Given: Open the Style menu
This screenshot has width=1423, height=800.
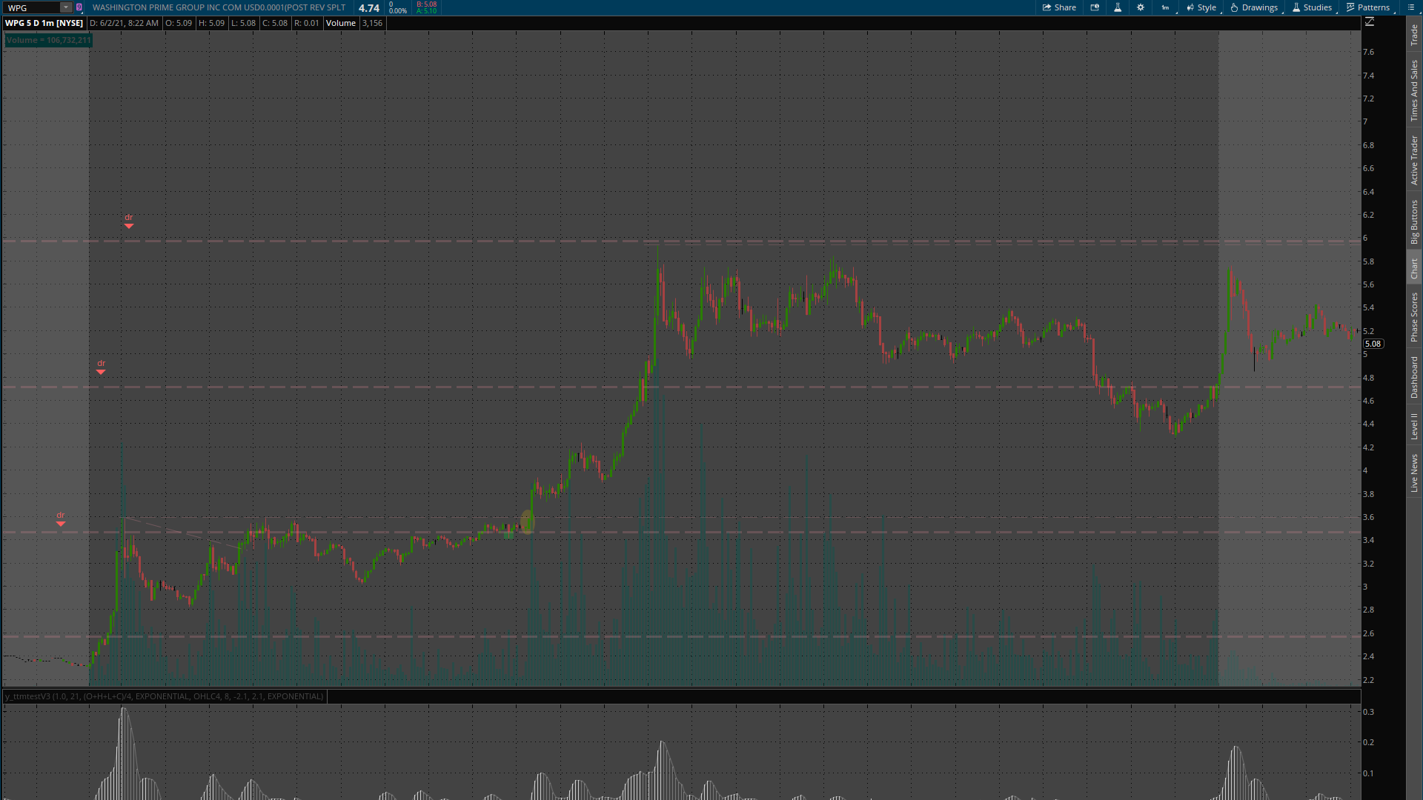Looking at the screenshot, I should click(x=1201, y=7).
